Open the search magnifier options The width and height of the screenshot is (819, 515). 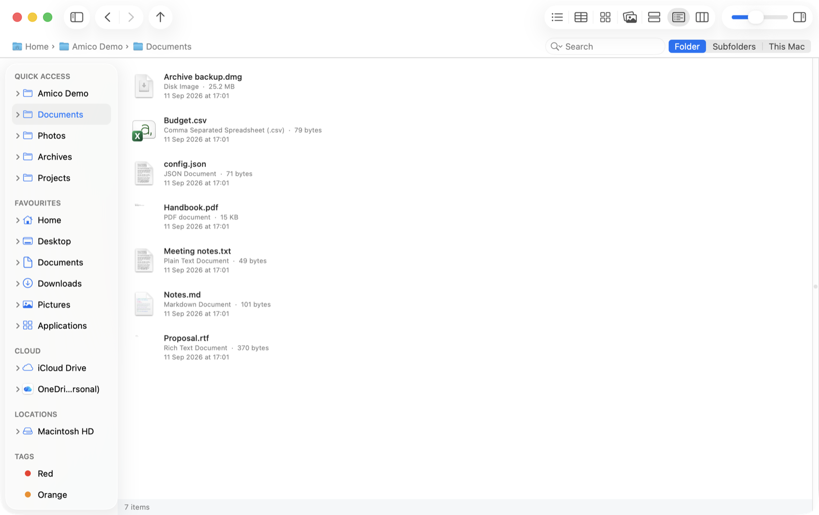click(x=556, y=47)
